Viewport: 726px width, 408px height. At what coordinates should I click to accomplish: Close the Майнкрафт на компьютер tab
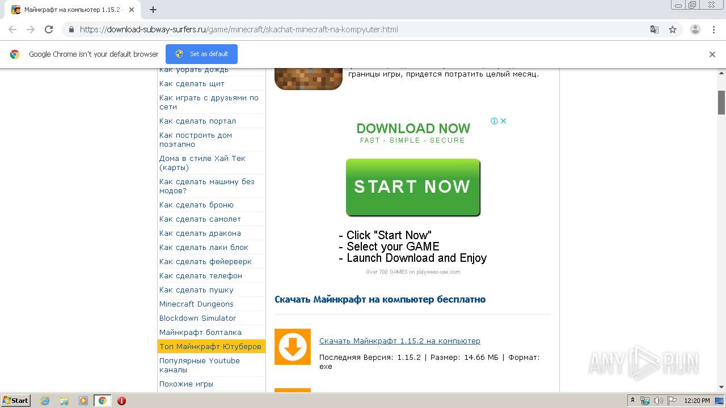coord(132,10)
